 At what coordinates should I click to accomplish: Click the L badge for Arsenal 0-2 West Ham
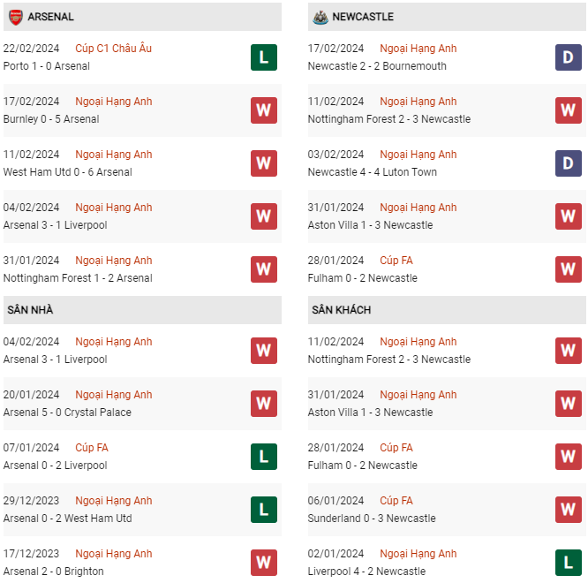tap(263, 510)
